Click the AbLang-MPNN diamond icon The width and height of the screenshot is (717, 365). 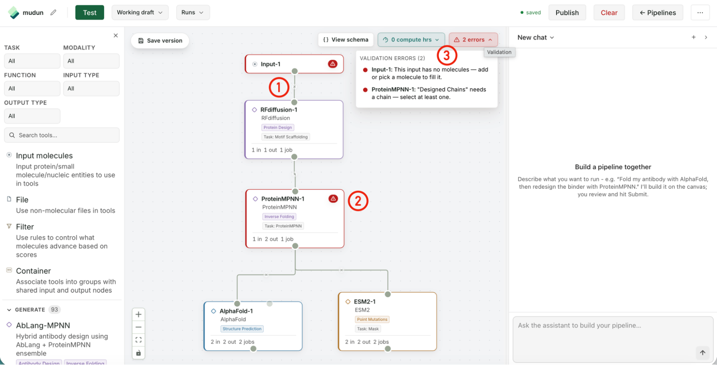pos(9,325)
